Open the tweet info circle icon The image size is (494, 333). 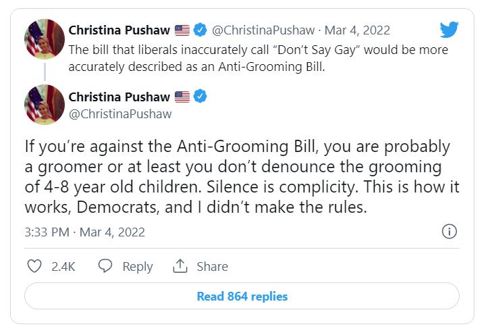(x=449, y=232)
